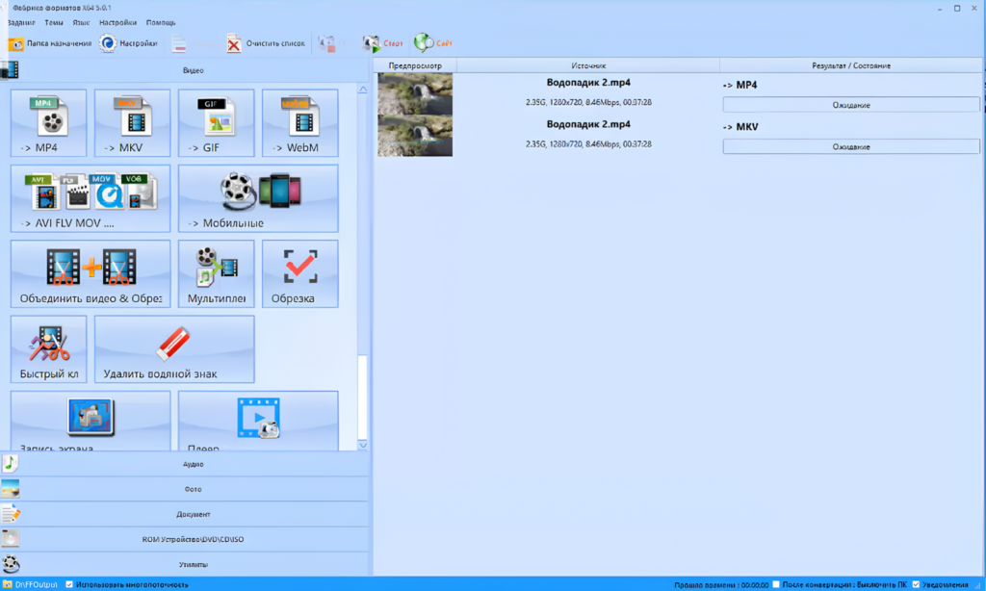The height and width of the screenshot is (591, 986).
Task: Click the Источник column header
Action: (588, 65)
